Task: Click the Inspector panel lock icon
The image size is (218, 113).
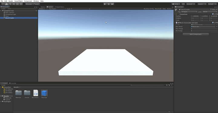Action: (x=215, y=7)
